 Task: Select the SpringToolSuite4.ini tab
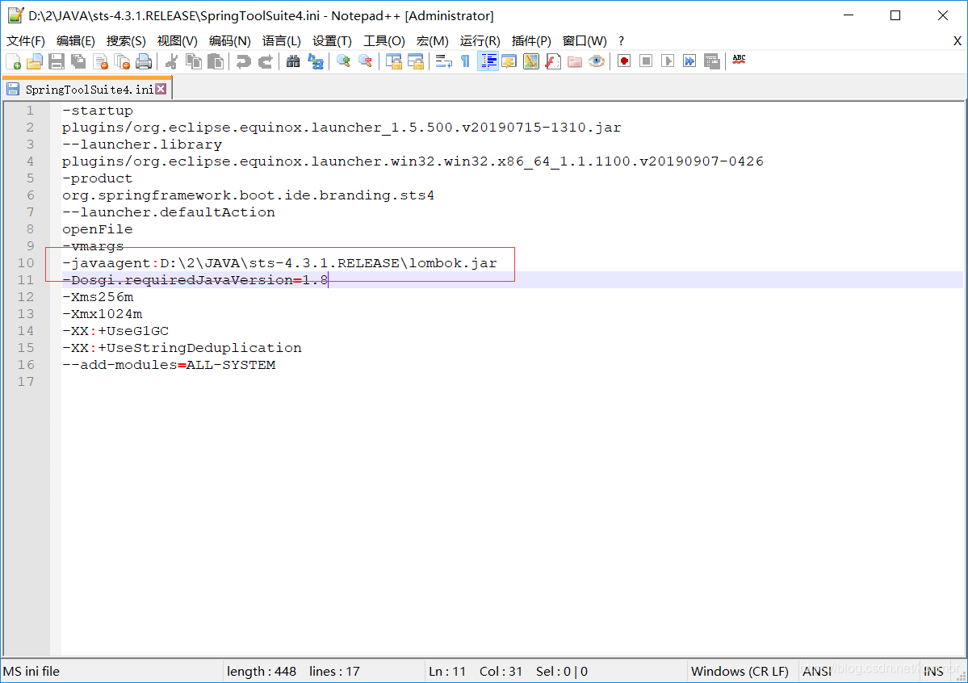coord(88,90)
